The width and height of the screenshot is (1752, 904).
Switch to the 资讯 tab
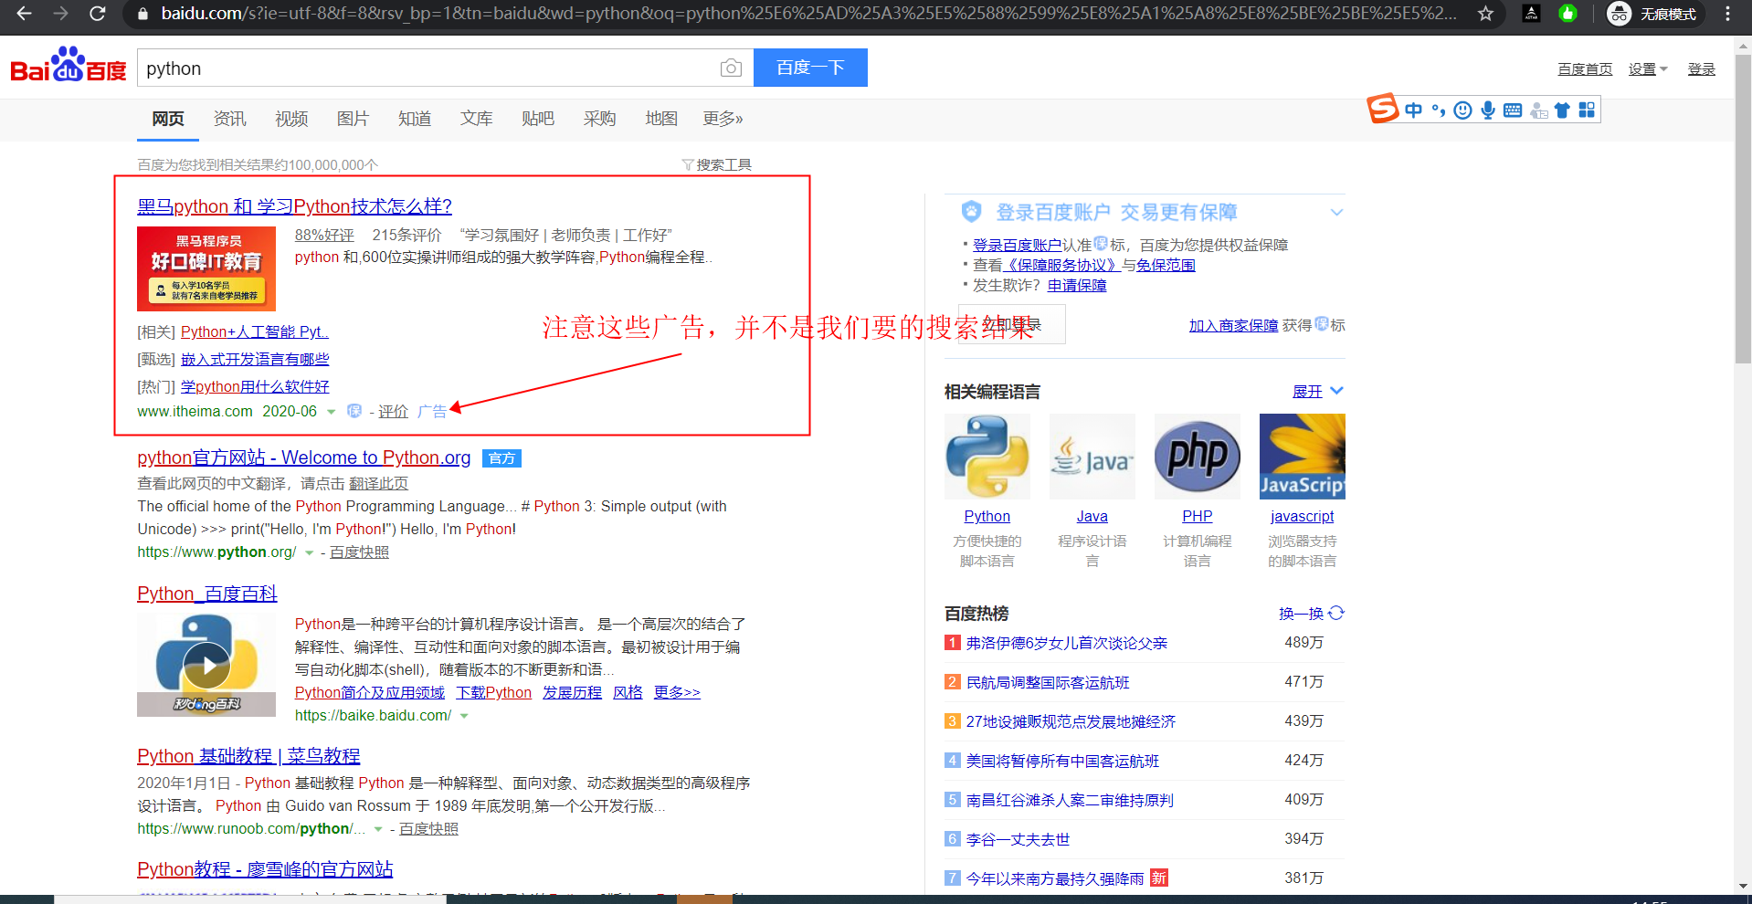[x=229, y=119]
